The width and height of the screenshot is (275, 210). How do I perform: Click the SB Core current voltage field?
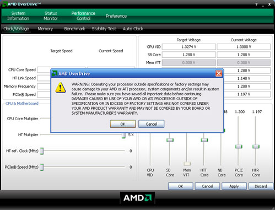(x=244, y=55)
